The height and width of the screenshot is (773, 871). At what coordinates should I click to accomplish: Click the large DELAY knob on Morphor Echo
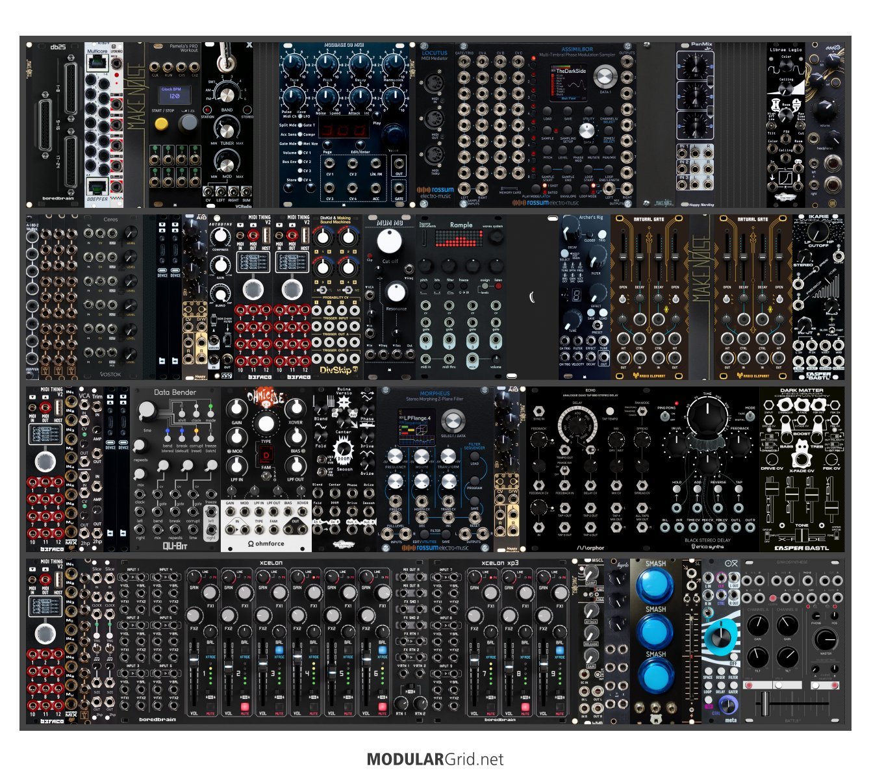577,426
